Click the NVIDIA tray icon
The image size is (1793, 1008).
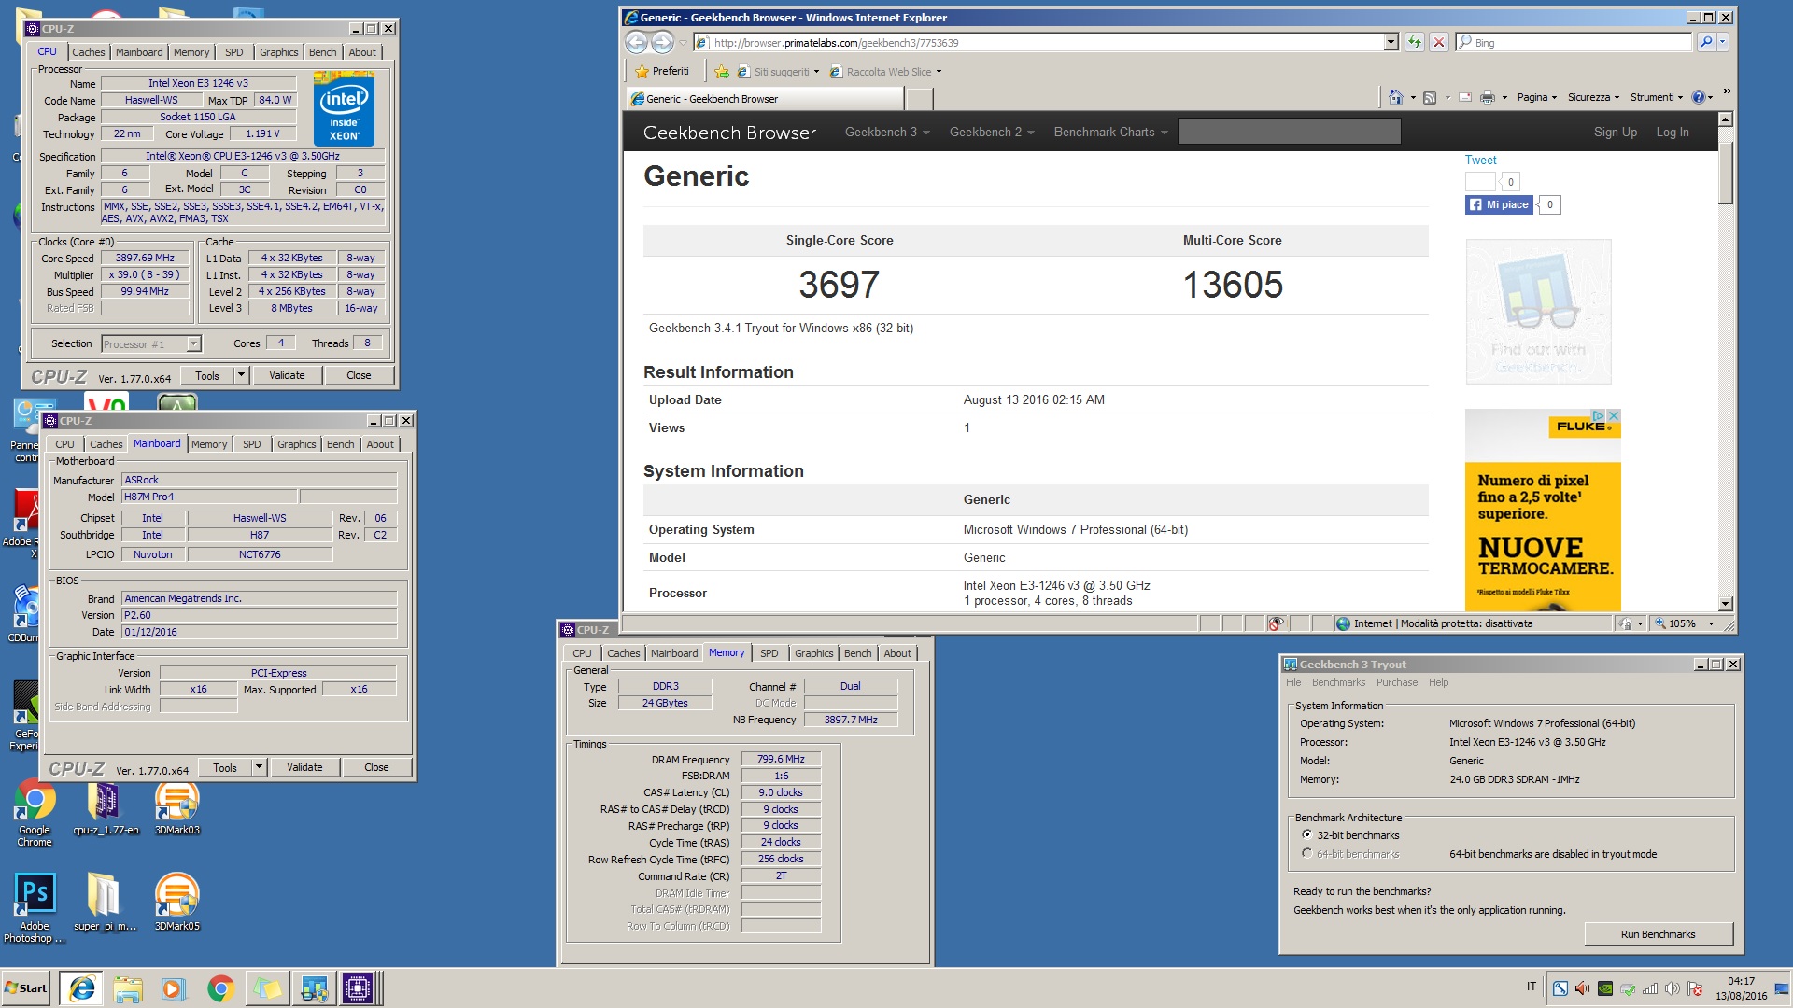(1605, 988)
